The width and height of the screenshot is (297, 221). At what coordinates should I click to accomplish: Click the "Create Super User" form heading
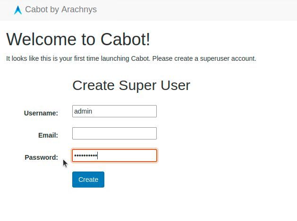click(x=131, y=85)
